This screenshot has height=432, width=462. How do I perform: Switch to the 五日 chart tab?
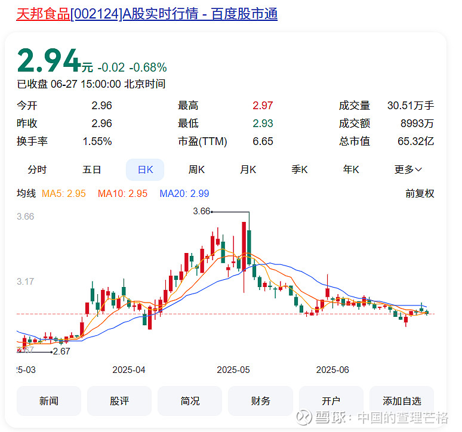click(x=92, y=169)
